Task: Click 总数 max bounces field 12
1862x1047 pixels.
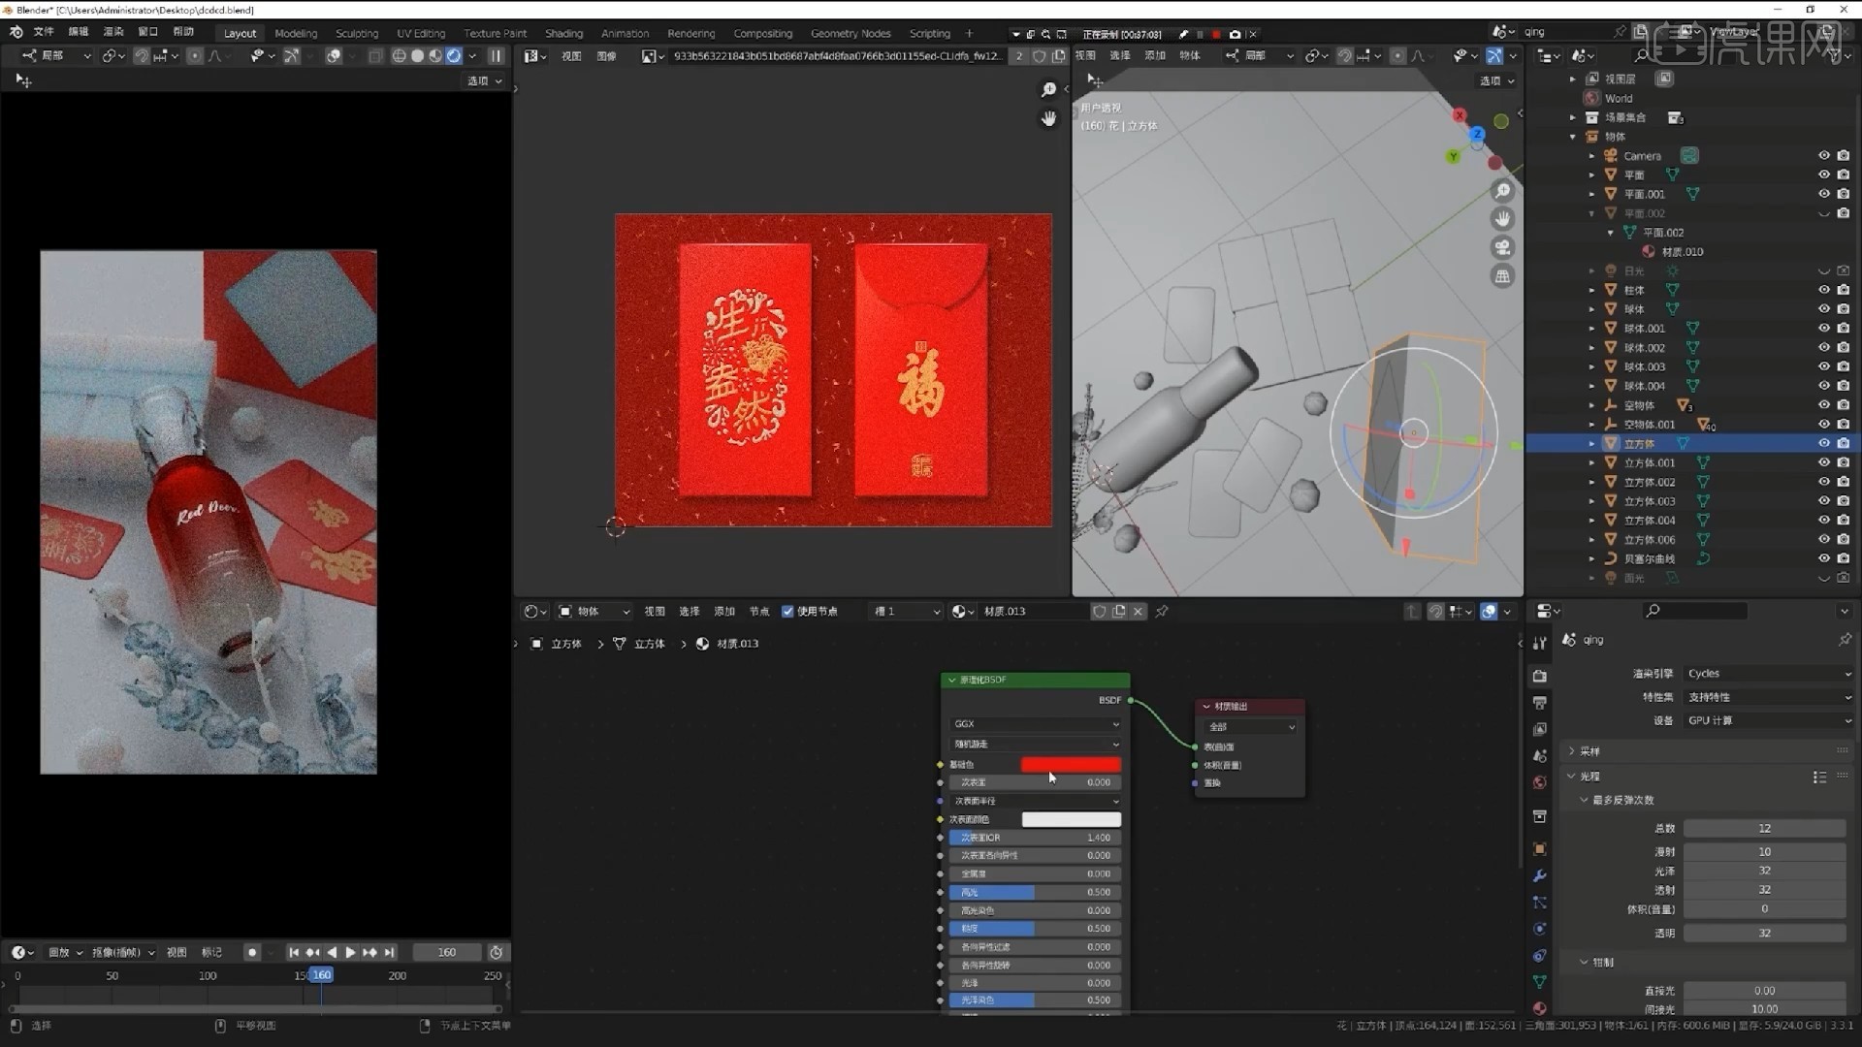Action: [x=1764, y=829]
